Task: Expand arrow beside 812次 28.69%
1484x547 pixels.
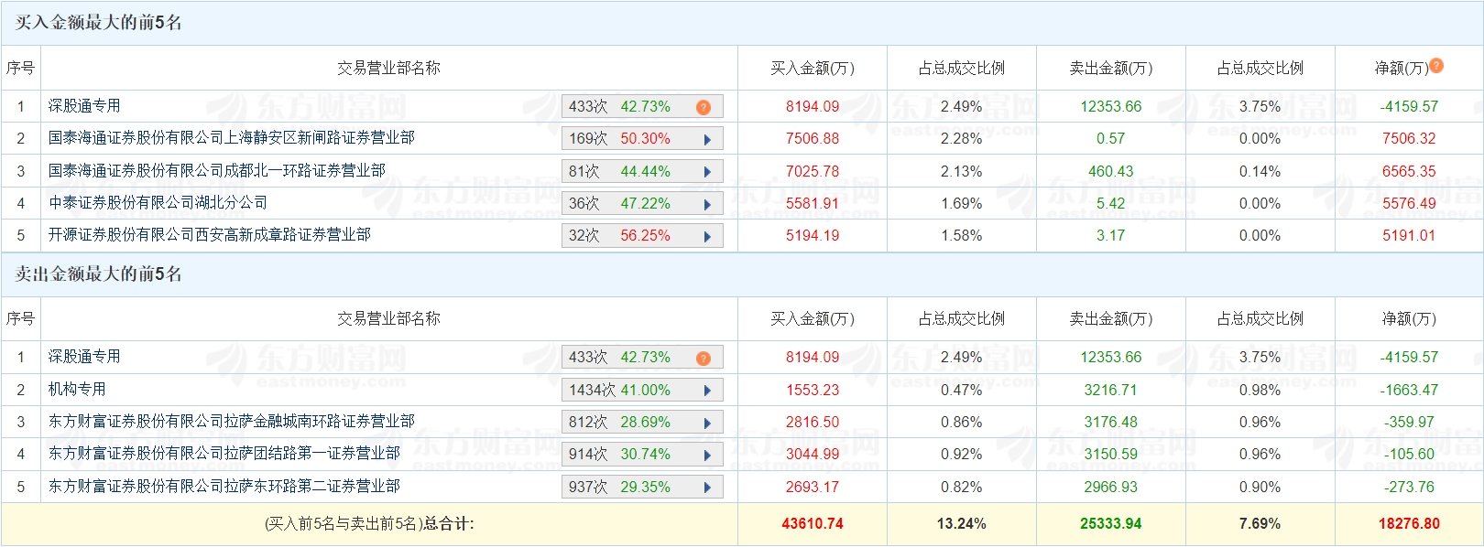Action: 707,423
